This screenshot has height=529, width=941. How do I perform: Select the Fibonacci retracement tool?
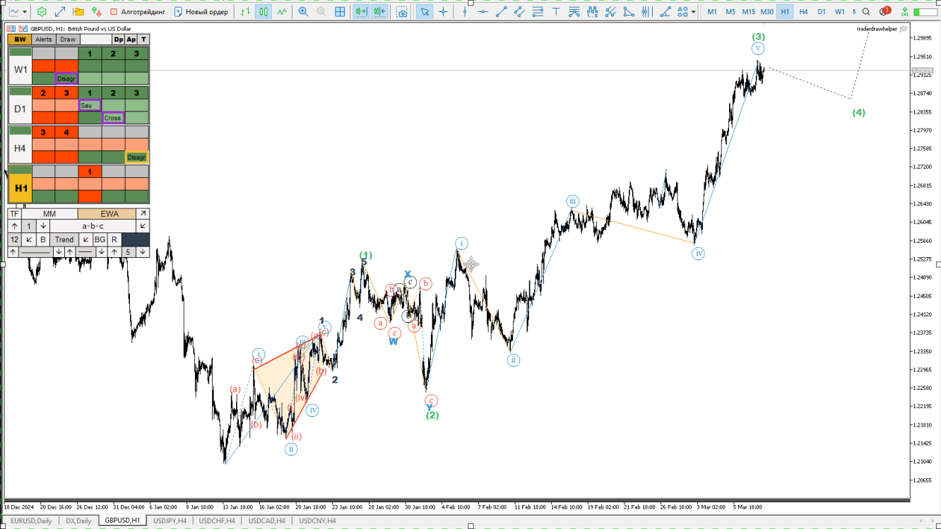coord(538,12)
